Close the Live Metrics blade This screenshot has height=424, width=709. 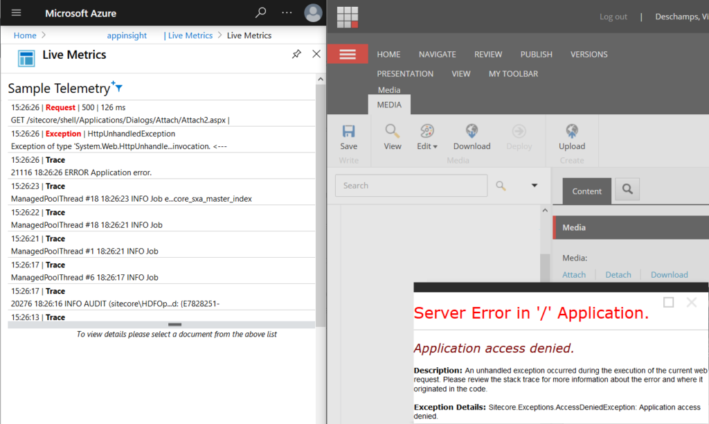point(316,54)
